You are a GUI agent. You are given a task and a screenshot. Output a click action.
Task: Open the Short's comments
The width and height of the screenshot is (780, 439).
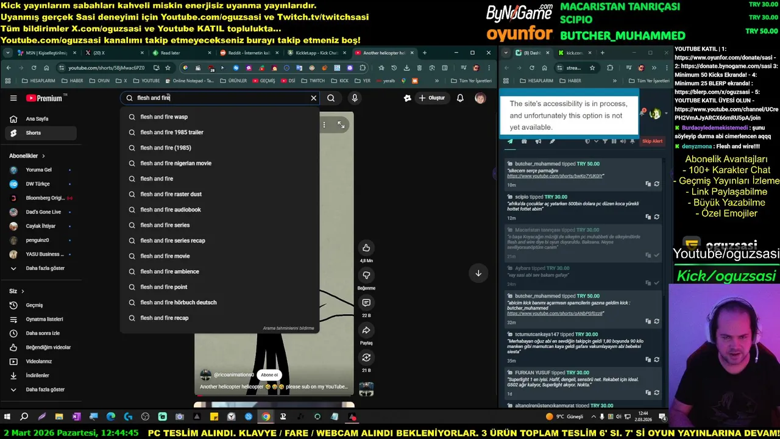pyautogui.click(x=366, y=302)
